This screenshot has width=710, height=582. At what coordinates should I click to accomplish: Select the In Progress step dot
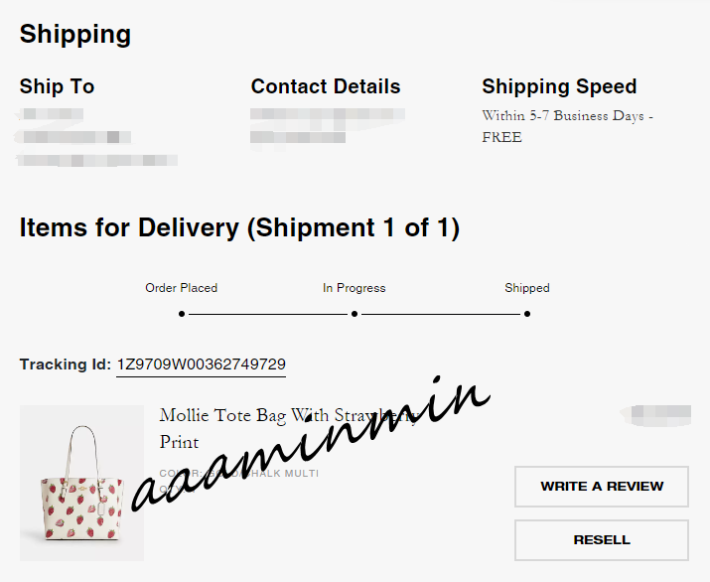pyautogui.click(x=355, y=314)
